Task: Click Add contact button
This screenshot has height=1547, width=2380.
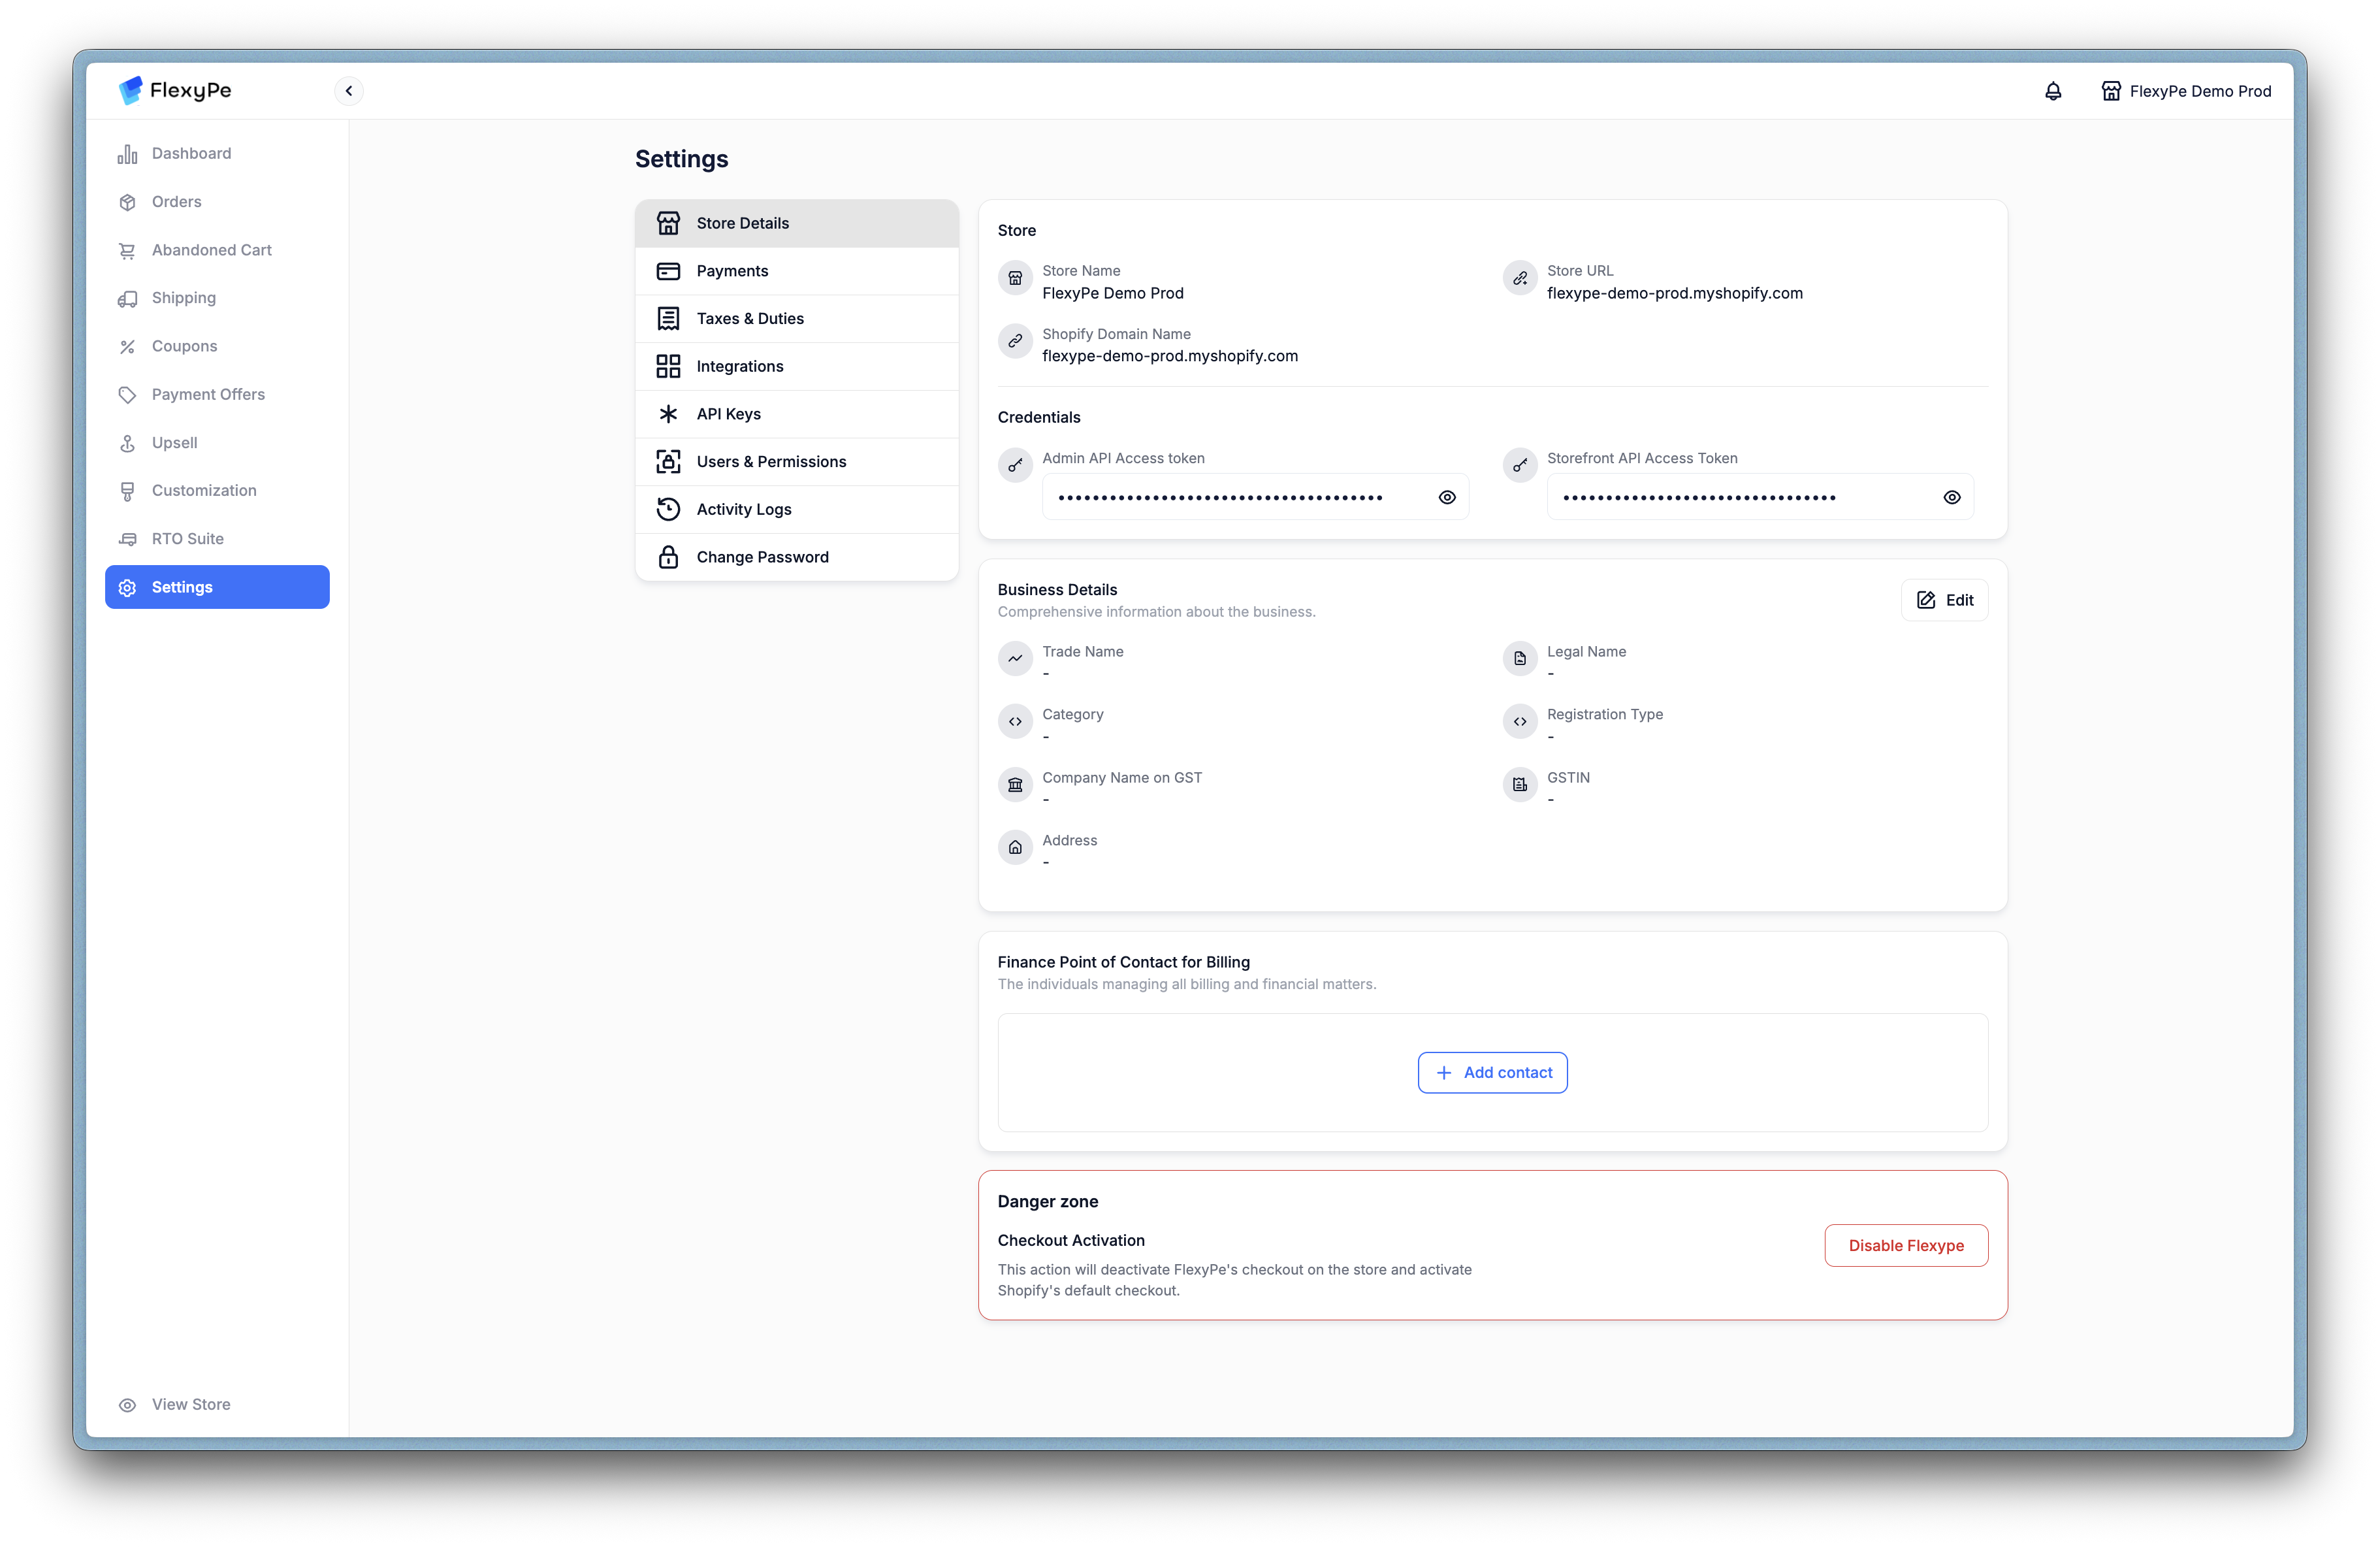Action: (1492, 1073)
